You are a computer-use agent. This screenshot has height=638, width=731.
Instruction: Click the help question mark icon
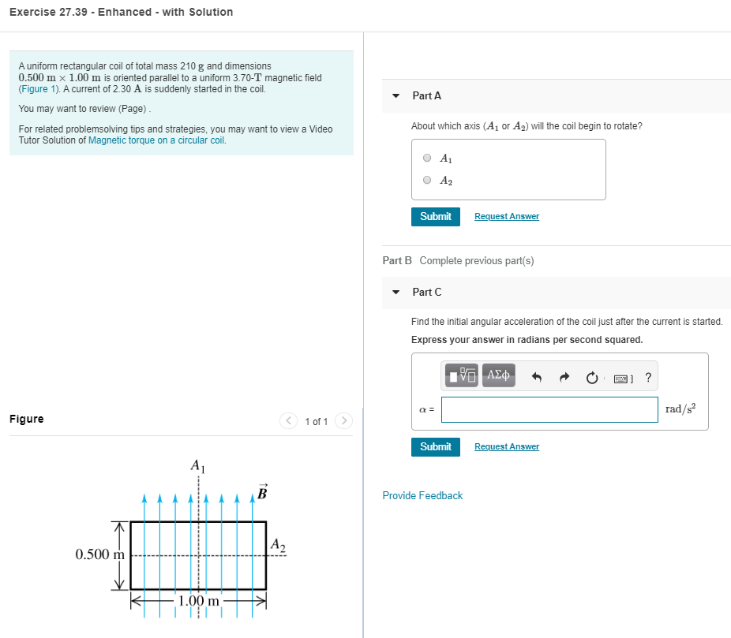pyautogui.click(x=648, y=377)
